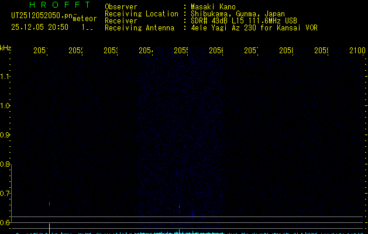Select the filename UT2512052050.pn

click(42, 16)
